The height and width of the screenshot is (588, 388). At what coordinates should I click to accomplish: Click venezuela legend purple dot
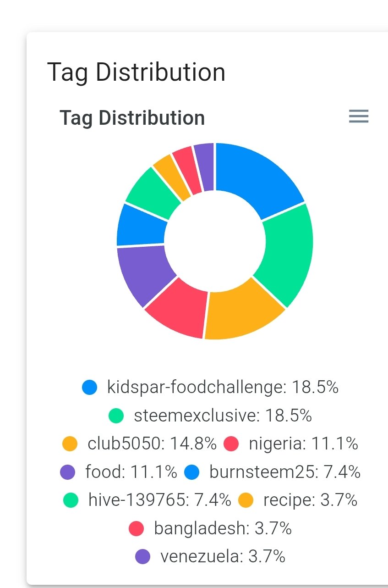pos(143,556)
